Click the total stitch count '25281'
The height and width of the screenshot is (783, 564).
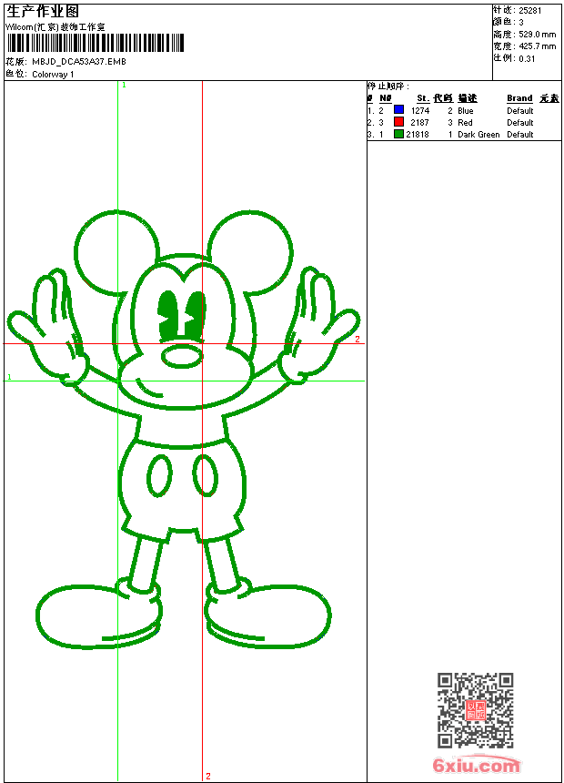[530, 11]
